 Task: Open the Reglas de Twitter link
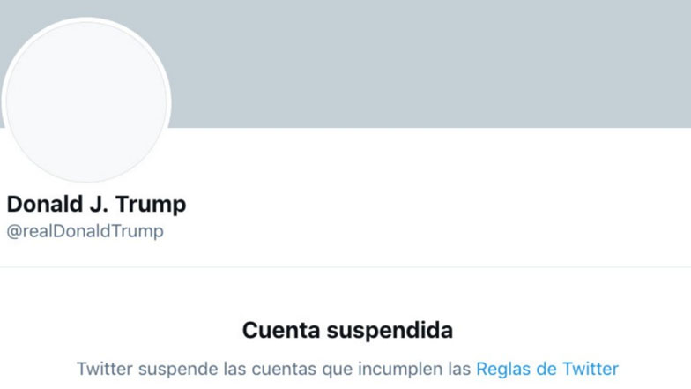547,369
